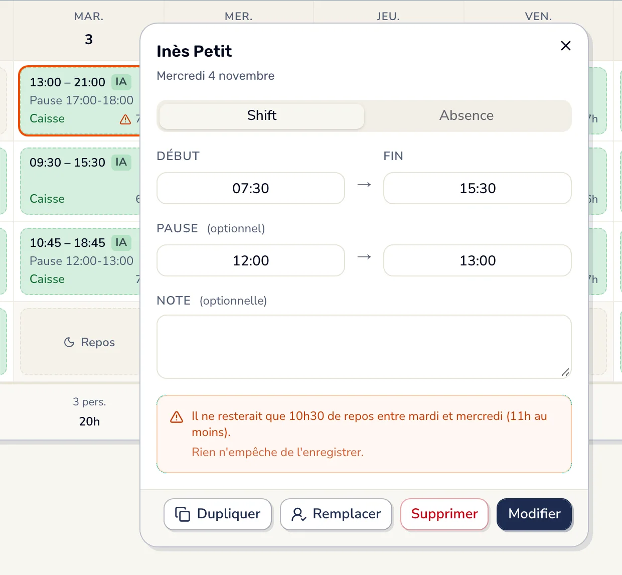Click the Repos card on Tuesday
622x575 pixels.
[x=80, y=342]
